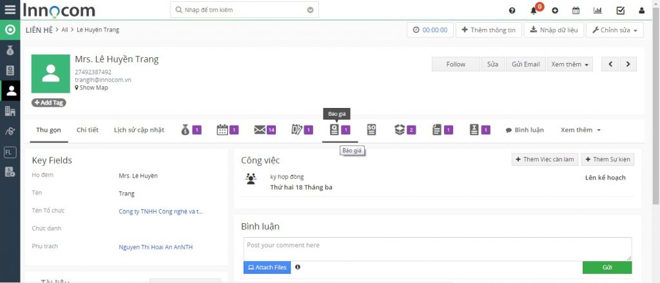The width and height of the screenshot is (660, 283).
Task: Open the notifications bell
Action: 534,11
